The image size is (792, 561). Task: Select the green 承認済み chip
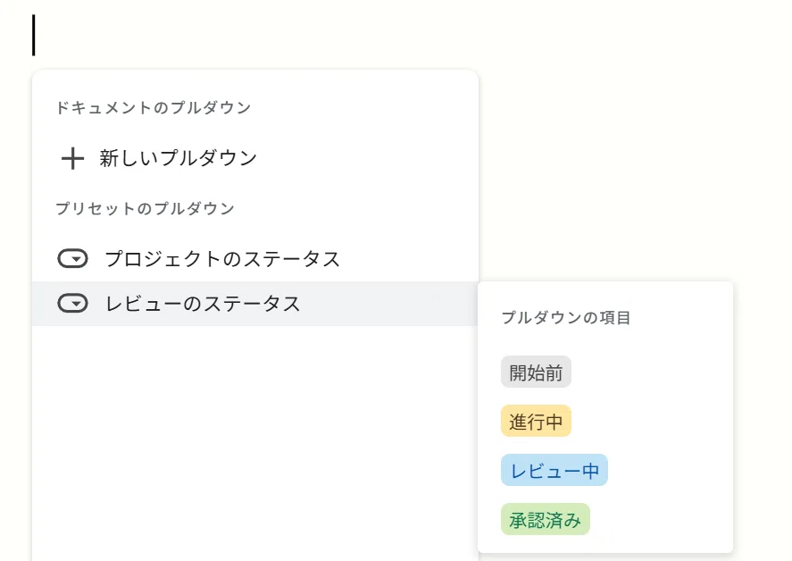tap(545, 519)
